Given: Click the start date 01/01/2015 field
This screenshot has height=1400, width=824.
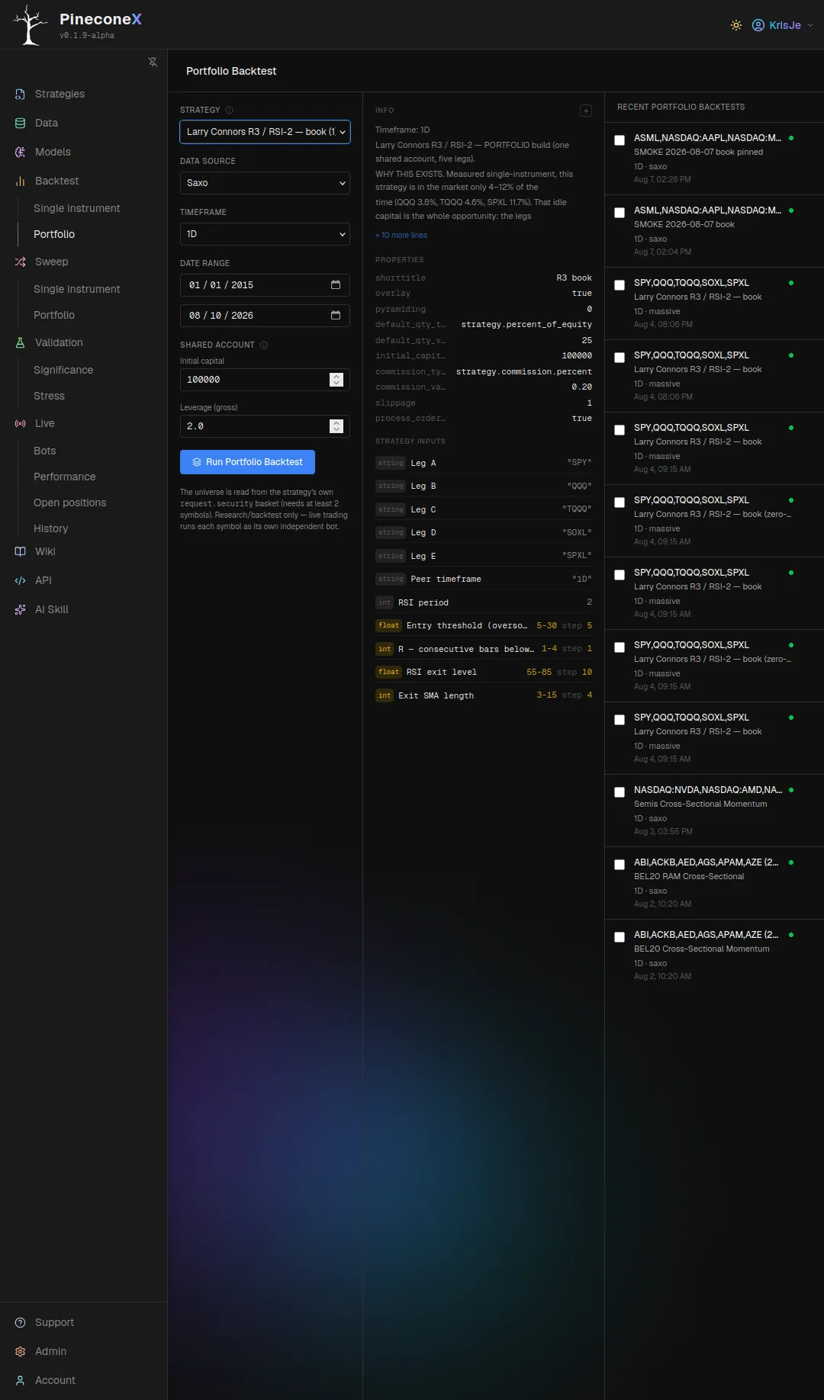Looking at the screenshot, I should [265, 285].
